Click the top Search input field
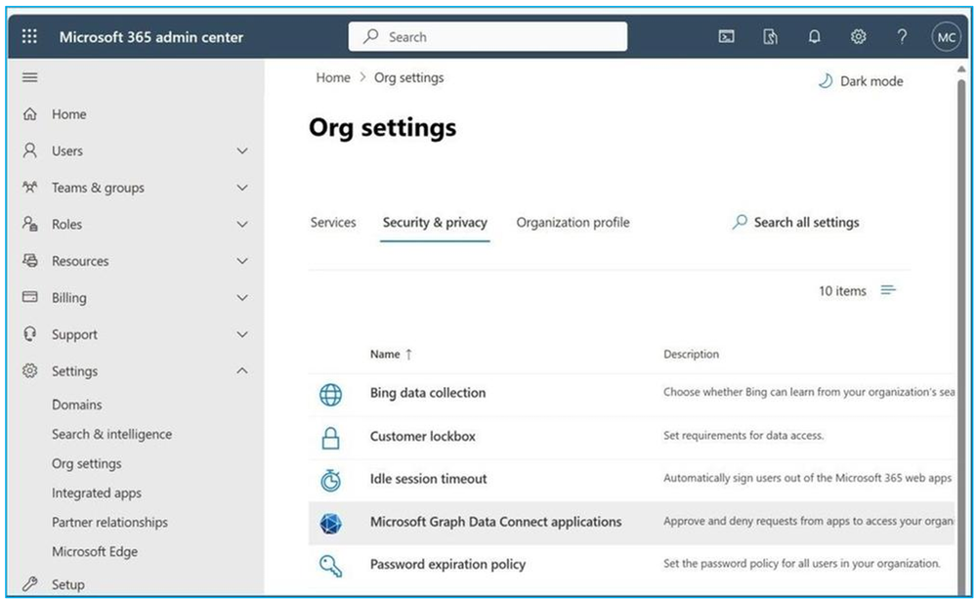This screenshot has width=976, height=599. point(488,37)
